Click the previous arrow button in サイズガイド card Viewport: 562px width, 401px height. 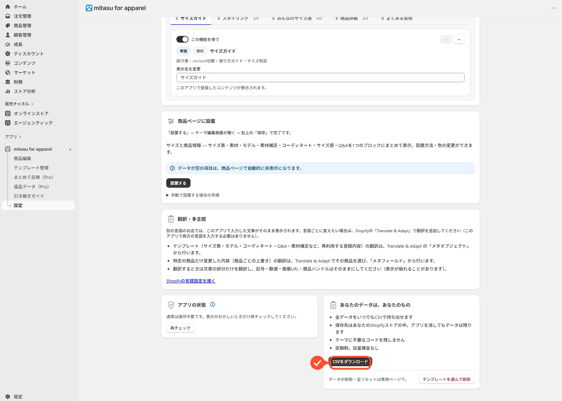[446, 40]
